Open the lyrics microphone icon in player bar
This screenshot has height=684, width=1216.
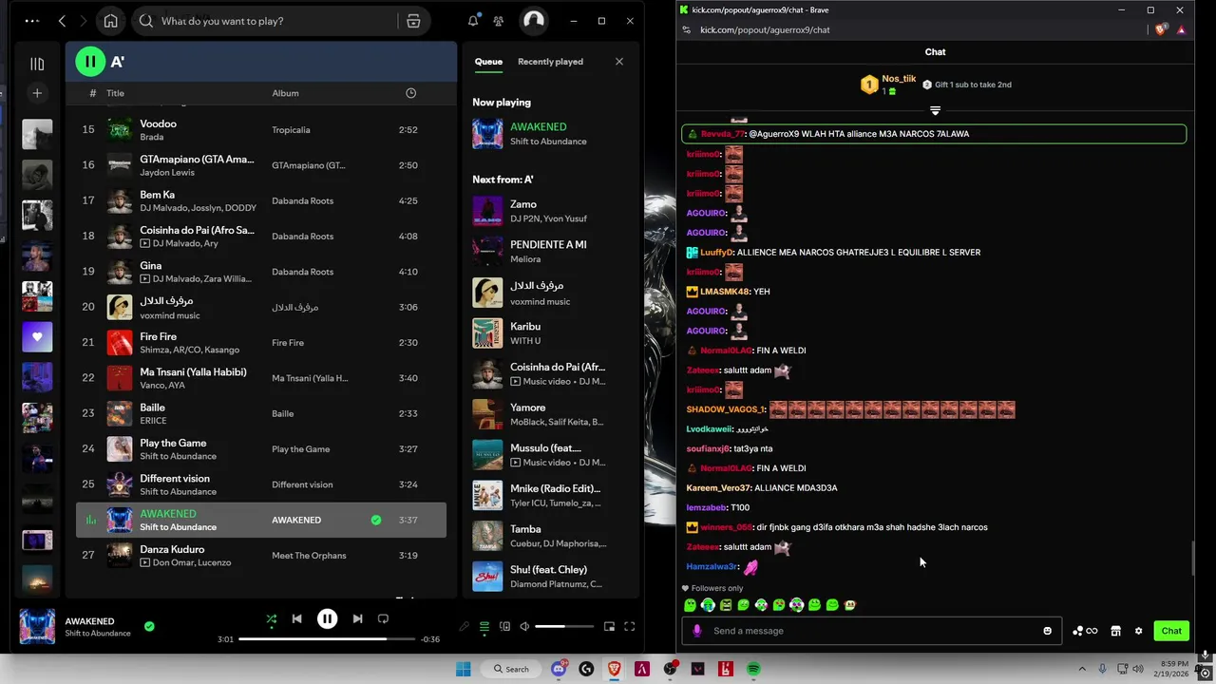[x=464, y=626]
